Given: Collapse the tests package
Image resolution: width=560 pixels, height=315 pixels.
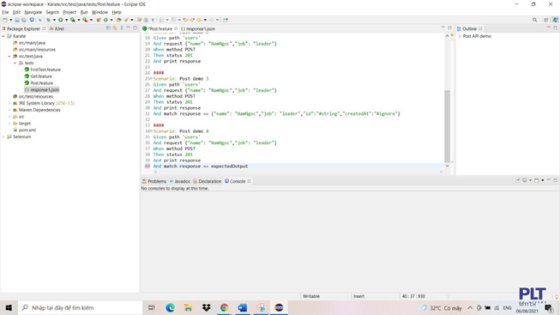Looking at the screenshot, I should click(x=15, y=63).
